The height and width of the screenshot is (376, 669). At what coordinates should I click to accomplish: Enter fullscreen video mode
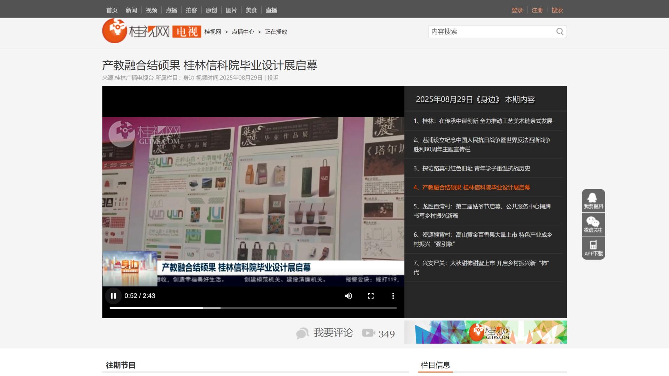371,296
